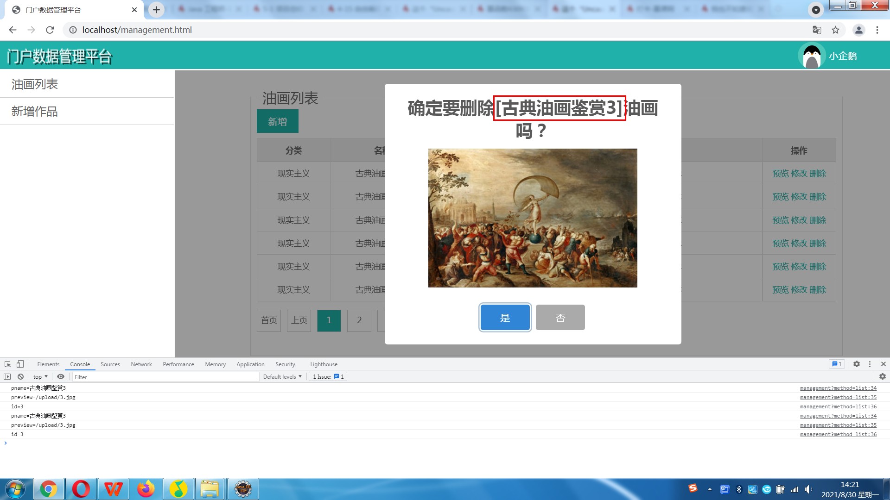Toggle console sidebar panel icon

tap(7, 377)
